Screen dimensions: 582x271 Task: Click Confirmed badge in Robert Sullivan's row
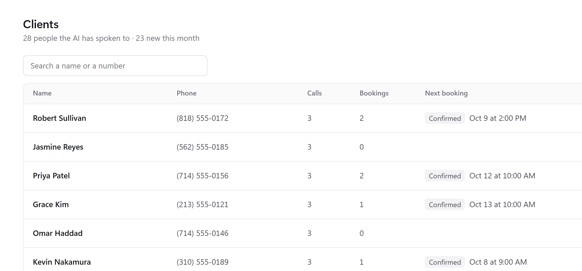445,118
